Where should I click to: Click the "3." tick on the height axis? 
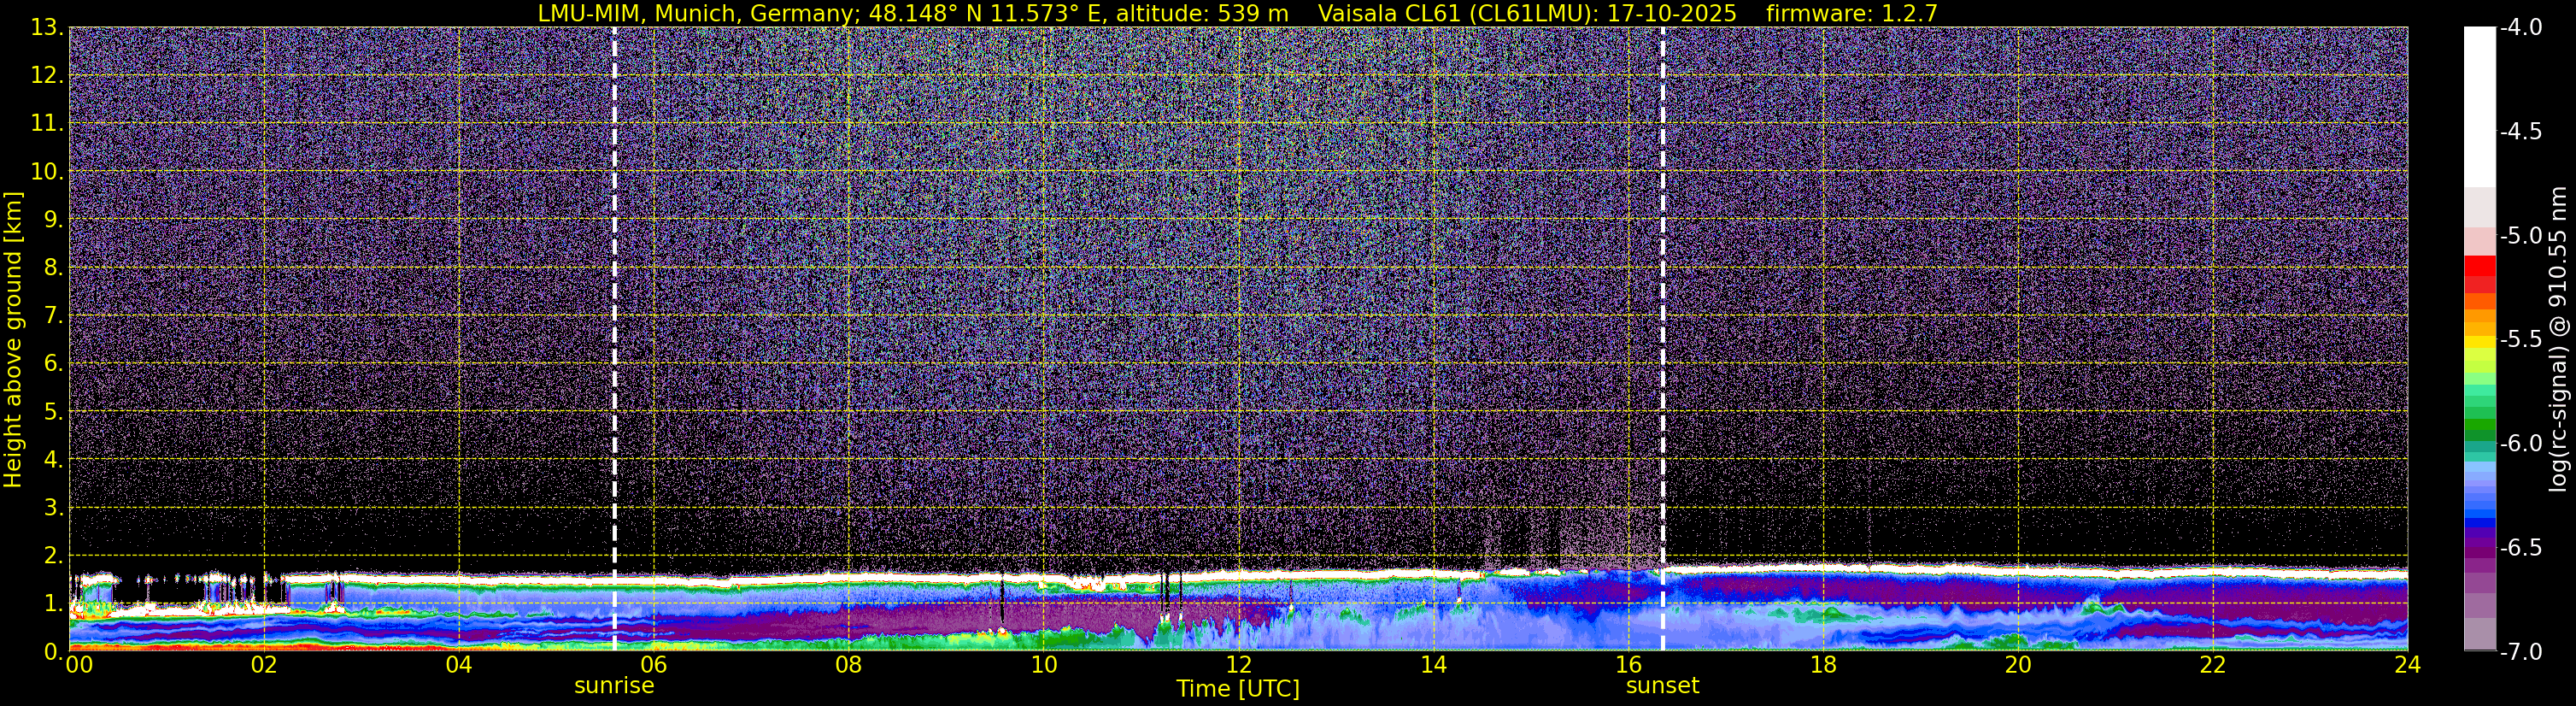pos(53,508)
